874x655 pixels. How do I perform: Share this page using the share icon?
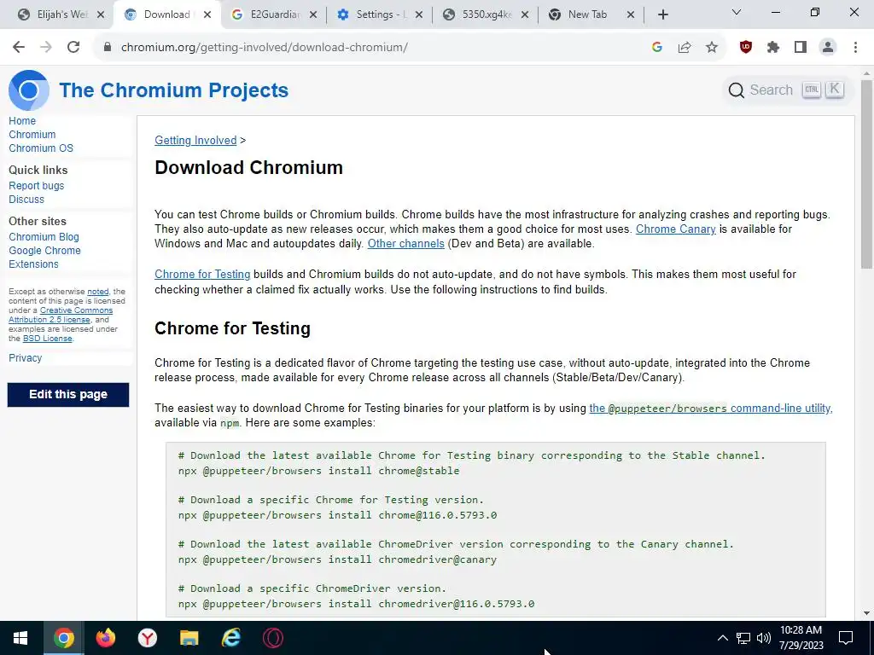(x=685, y=48)
